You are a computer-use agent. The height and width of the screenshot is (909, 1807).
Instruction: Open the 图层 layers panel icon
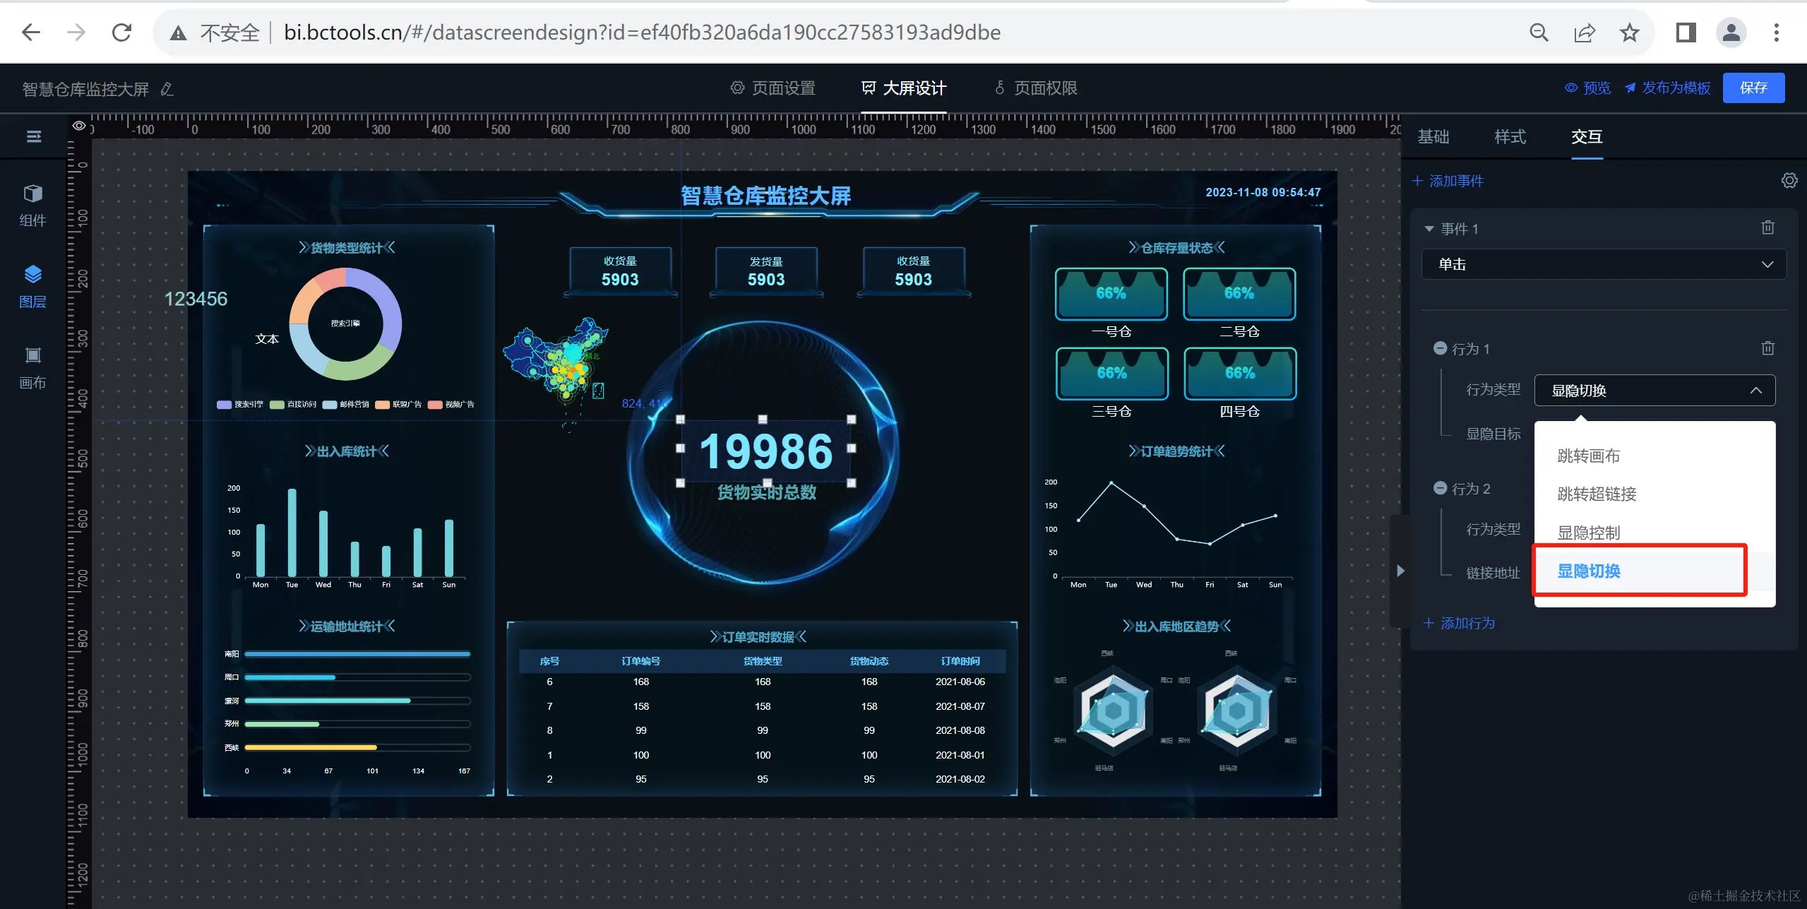(32, 275)
